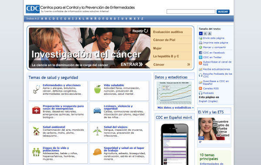Click the green Marcar y compartir icon
Image resolution: width=261 pixels, height=165 pixels.
tap(201, 47)
